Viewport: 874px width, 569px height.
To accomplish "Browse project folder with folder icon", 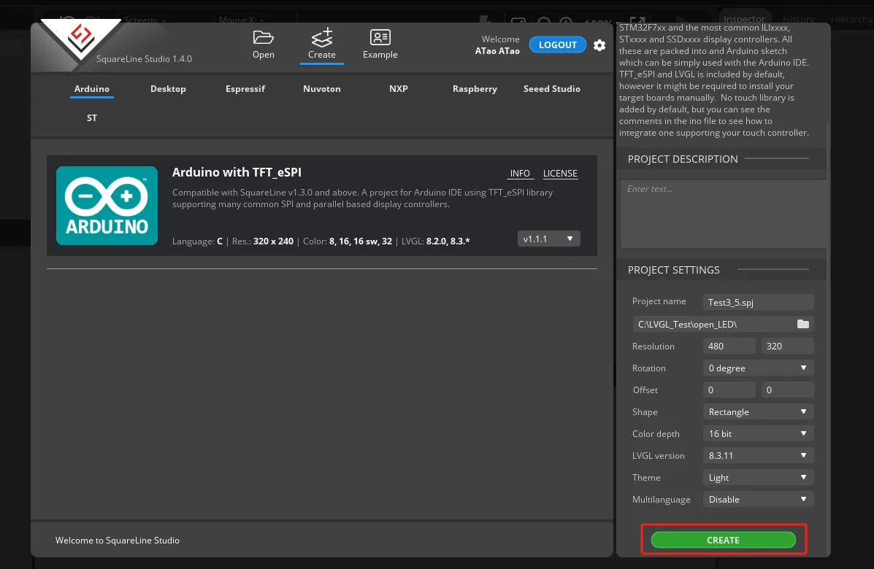I will tap(802, 324).
